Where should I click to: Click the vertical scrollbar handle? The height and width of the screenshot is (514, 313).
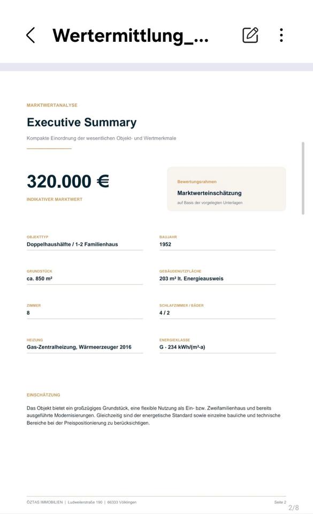[x=303, y=178]
